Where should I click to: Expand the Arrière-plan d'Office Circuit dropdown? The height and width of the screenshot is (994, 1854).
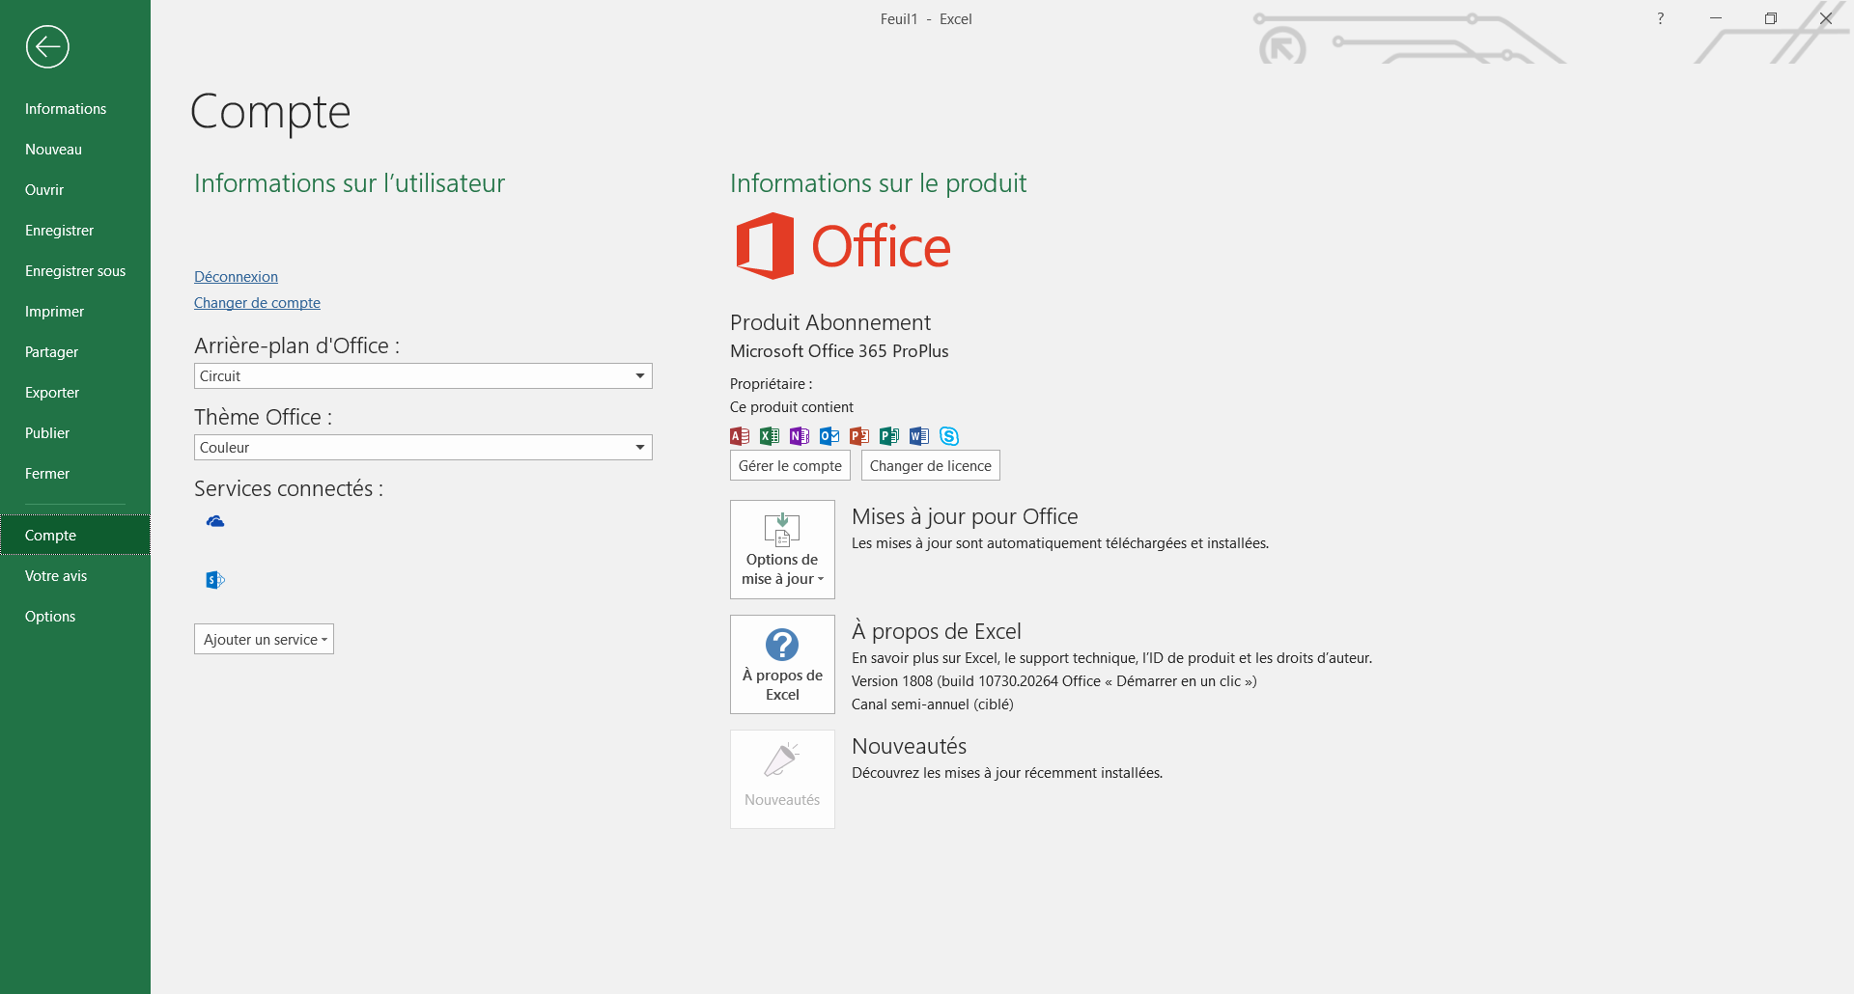tap(423, 376)
